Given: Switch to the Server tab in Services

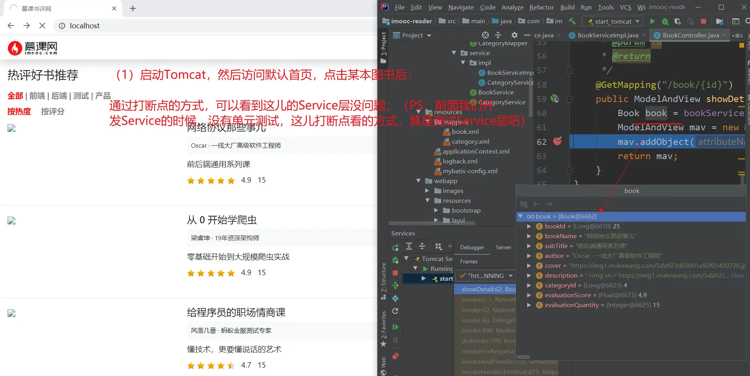Looking at the screenshot, I should [x=504, y=247].
